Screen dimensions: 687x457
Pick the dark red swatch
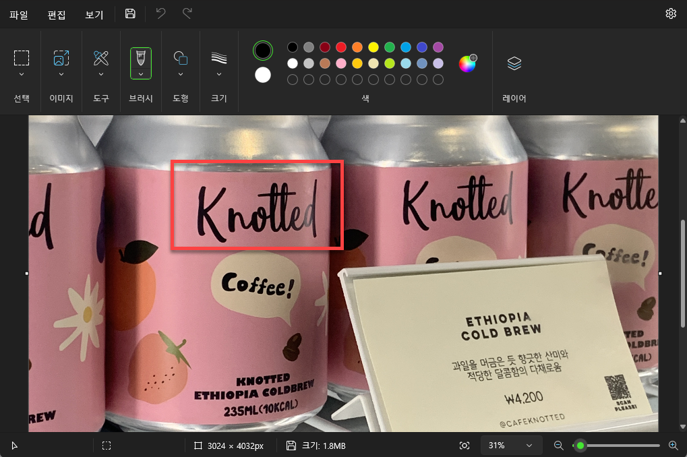click(x=325, y=47)
